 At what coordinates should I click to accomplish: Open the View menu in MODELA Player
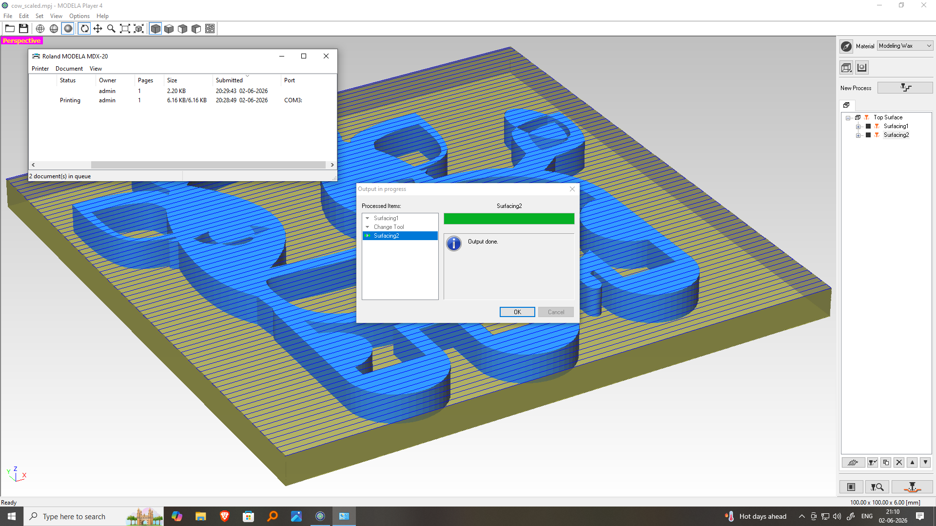point(56,16)
